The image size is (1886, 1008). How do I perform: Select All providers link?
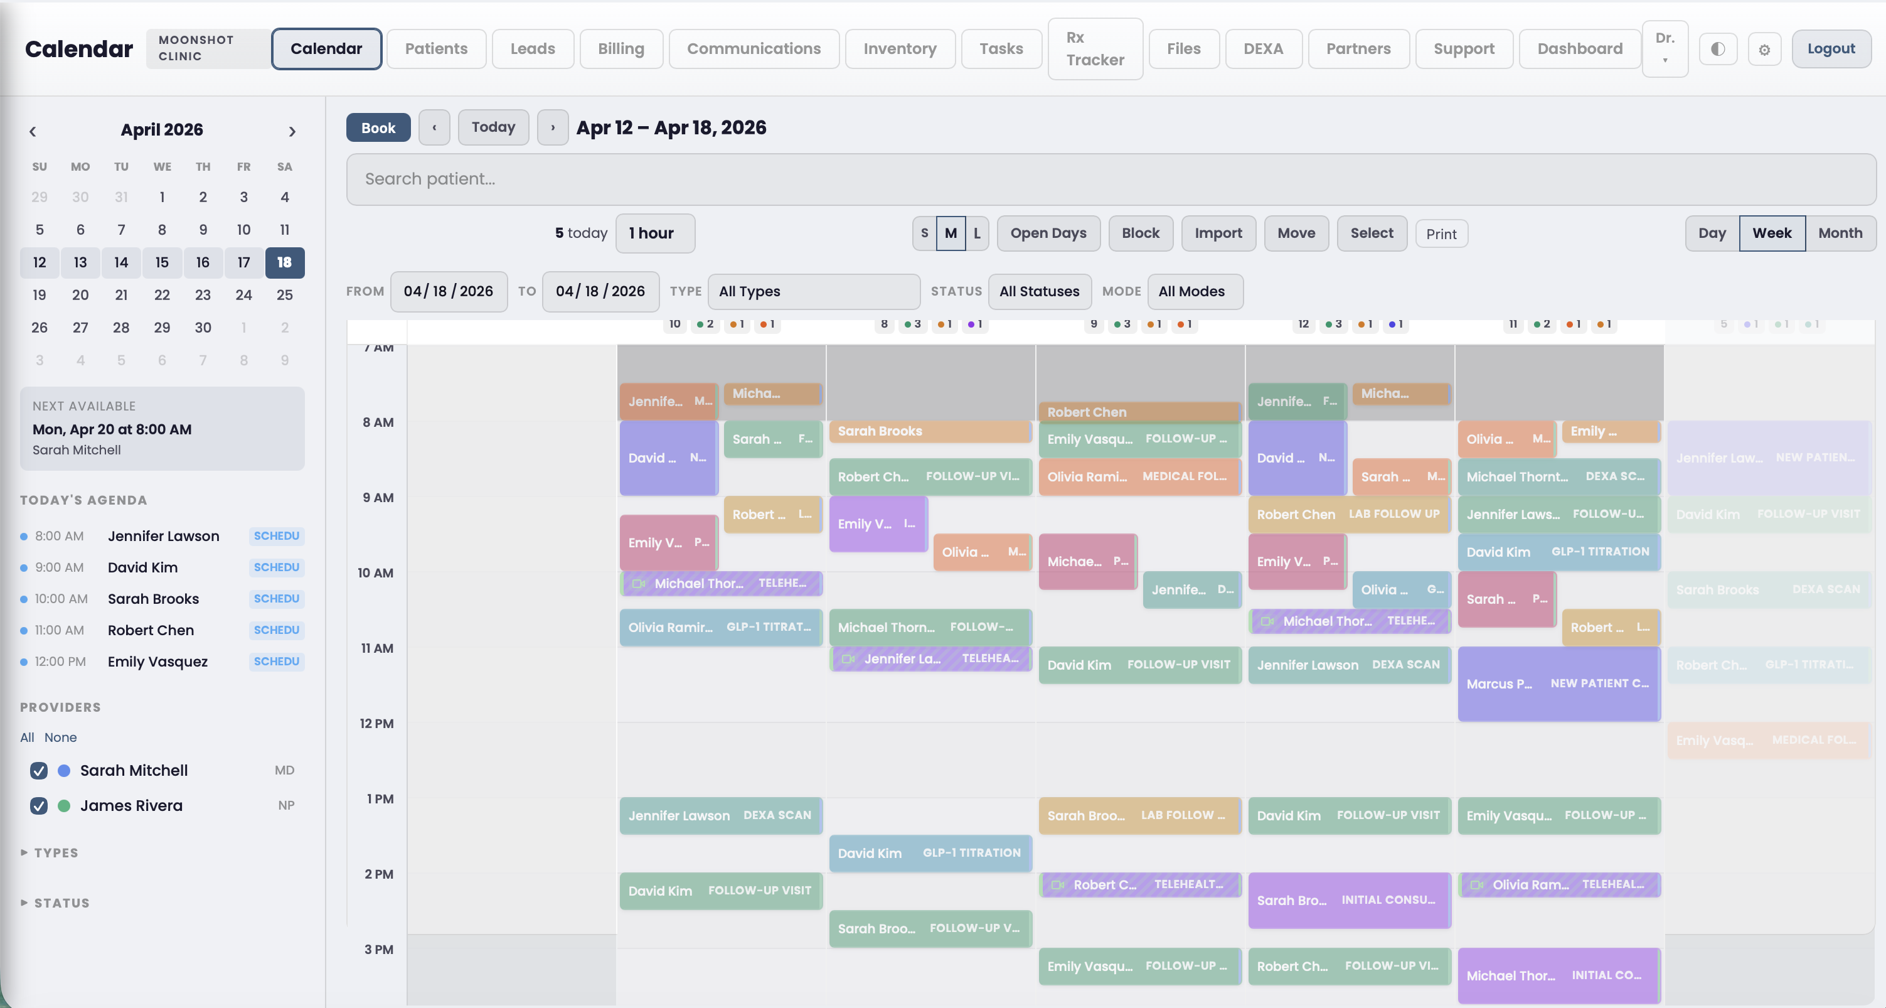point(27,737)
